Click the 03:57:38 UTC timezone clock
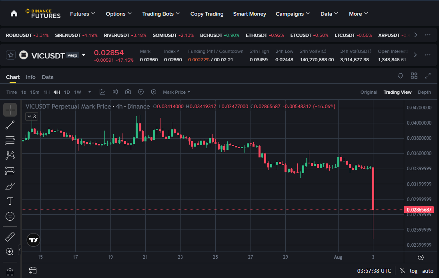Image resolution: width=439 pixels, height=278 pixels. (374, 271)
